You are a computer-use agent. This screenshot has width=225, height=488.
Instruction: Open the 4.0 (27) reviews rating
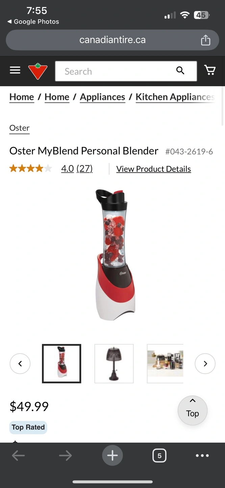click(77, 168)
